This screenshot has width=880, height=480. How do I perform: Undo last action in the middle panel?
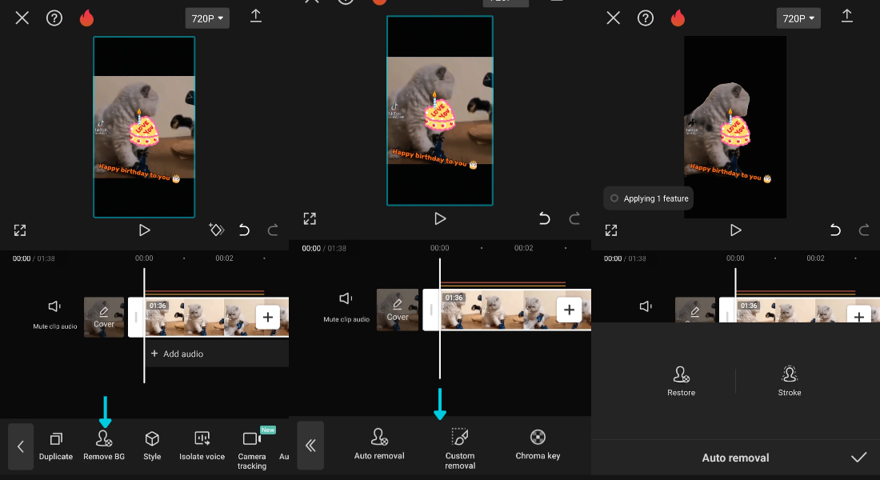544,218
